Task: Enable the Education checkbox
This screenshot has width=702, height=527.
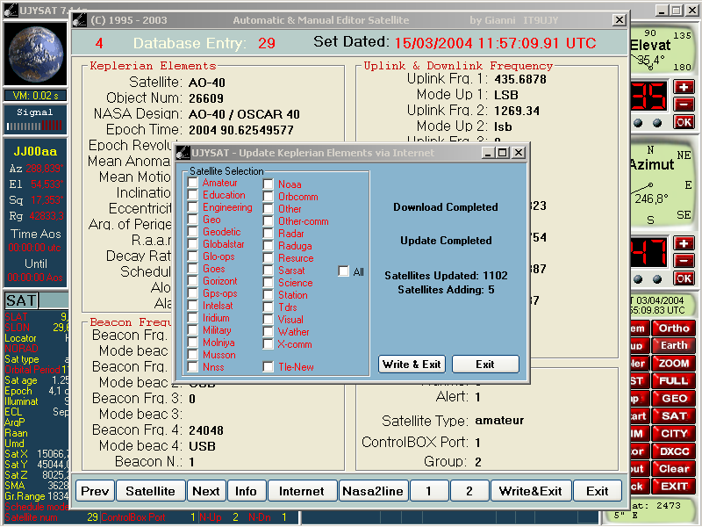Action: coord(193,195)
